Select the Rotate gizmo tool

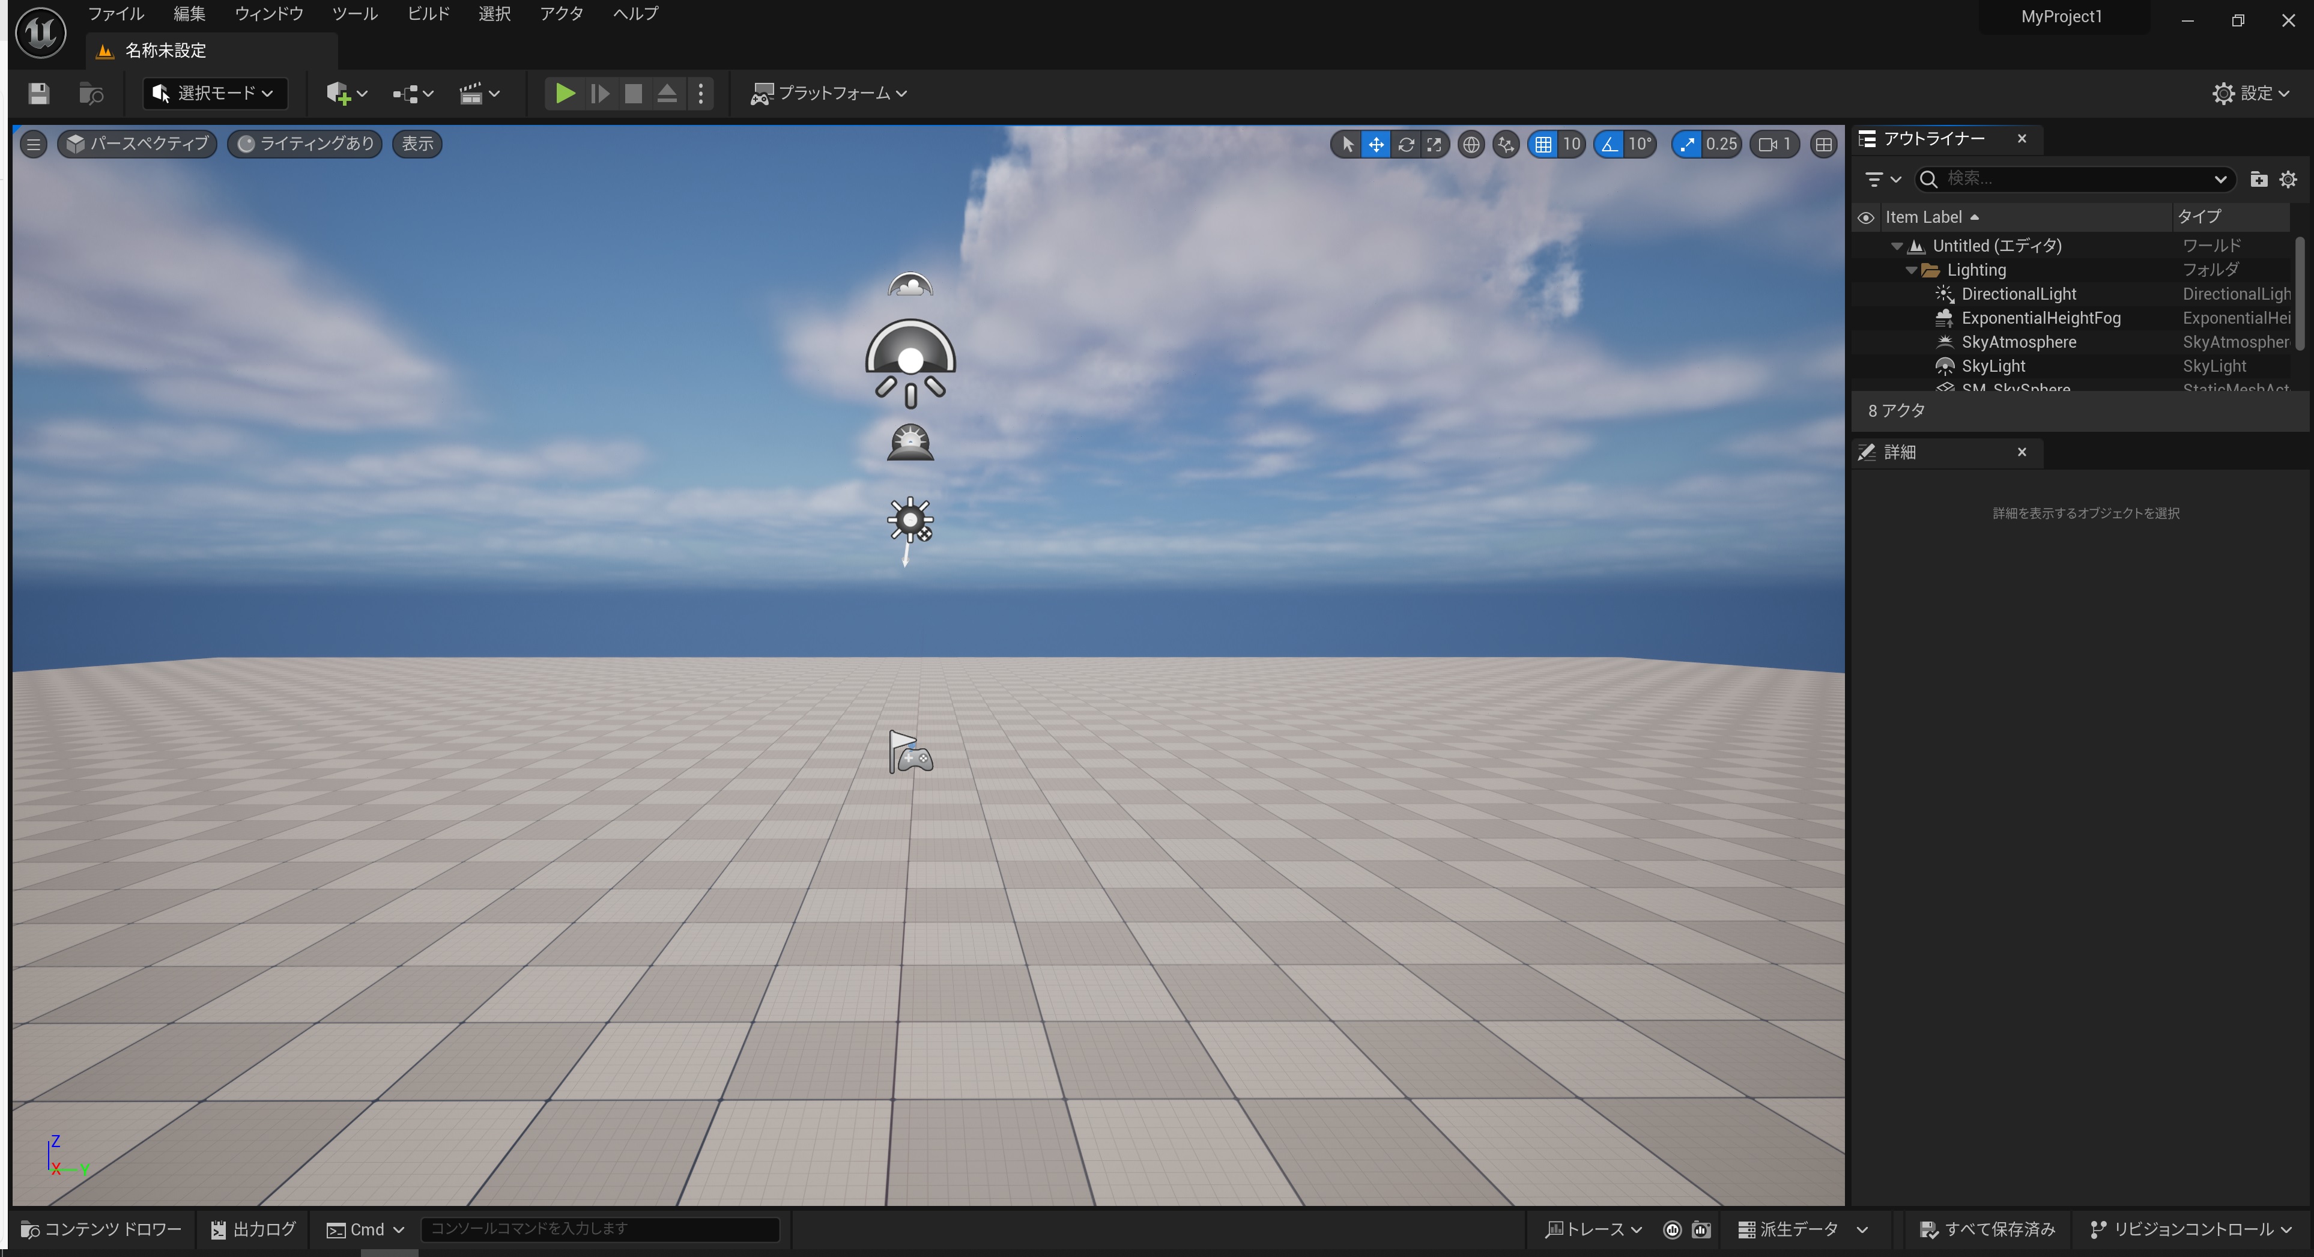point(1405,144)
